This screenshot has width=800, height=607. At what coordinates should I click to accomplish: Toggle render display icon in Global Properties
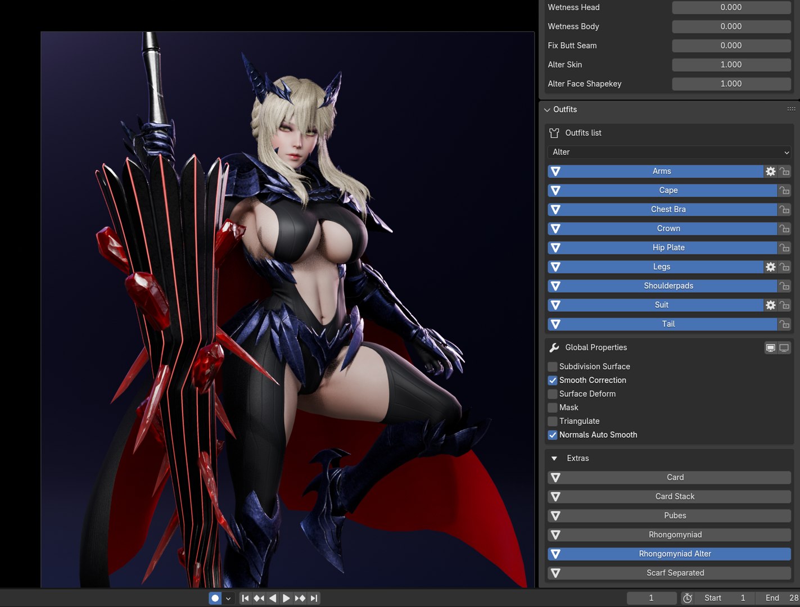coord(784,348)
